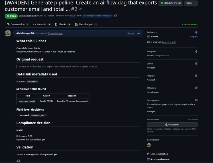Click the green Open status badge
Screen dimensions: 213x163
click(x=11, y=16)
